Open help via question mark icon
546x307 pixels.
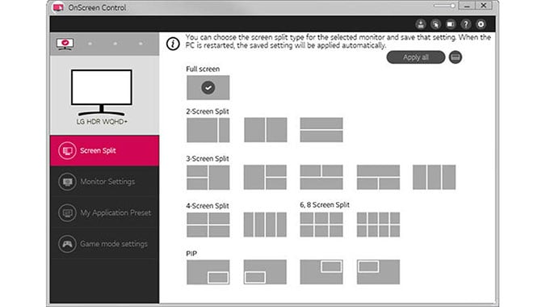465,24
